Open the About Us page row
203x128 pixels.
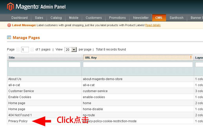[15, 79]
